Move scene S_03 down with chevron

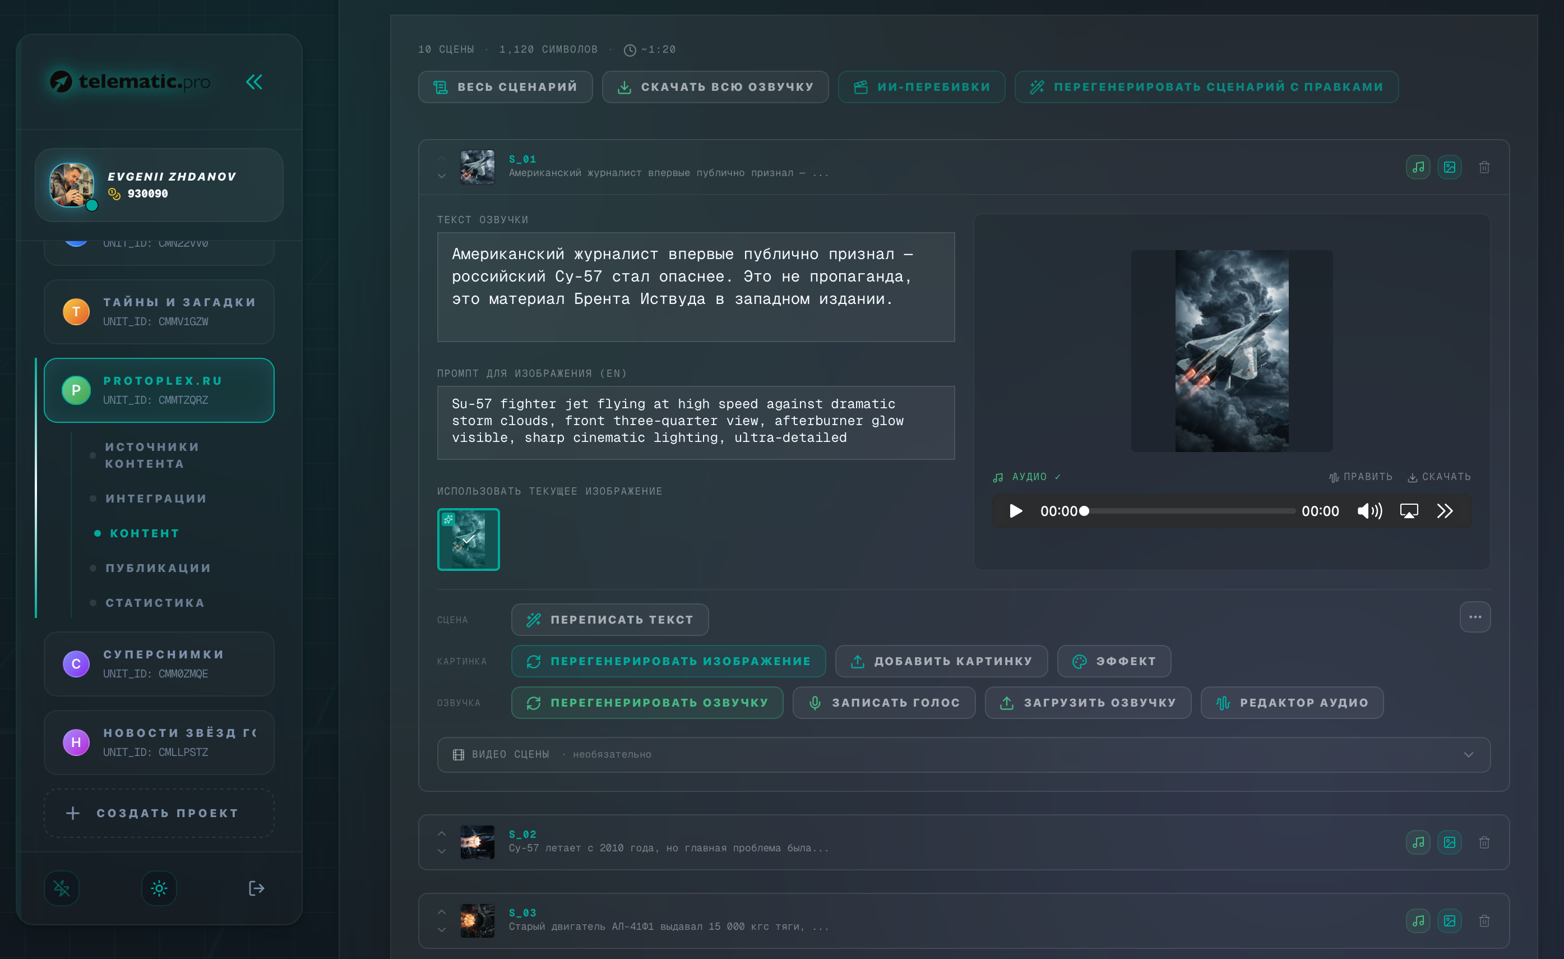(x=442, y=930)
